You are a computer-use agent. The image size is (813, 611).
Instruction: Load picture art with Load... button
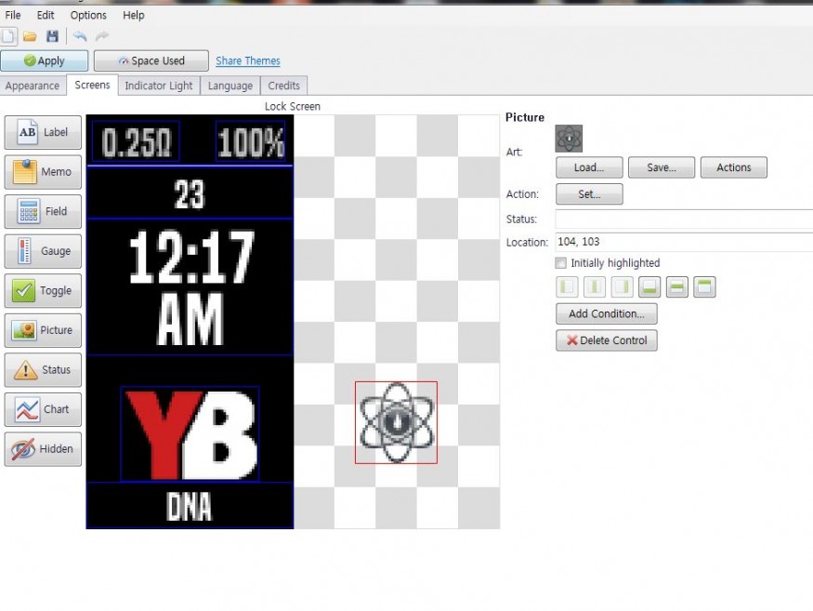click(x=589, y=167)
